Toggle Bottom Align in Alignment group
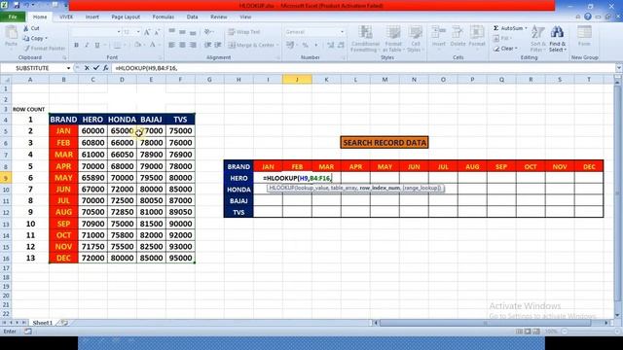Image resolution: width=623 pixels, height=350 pixels. pos(193,32)
